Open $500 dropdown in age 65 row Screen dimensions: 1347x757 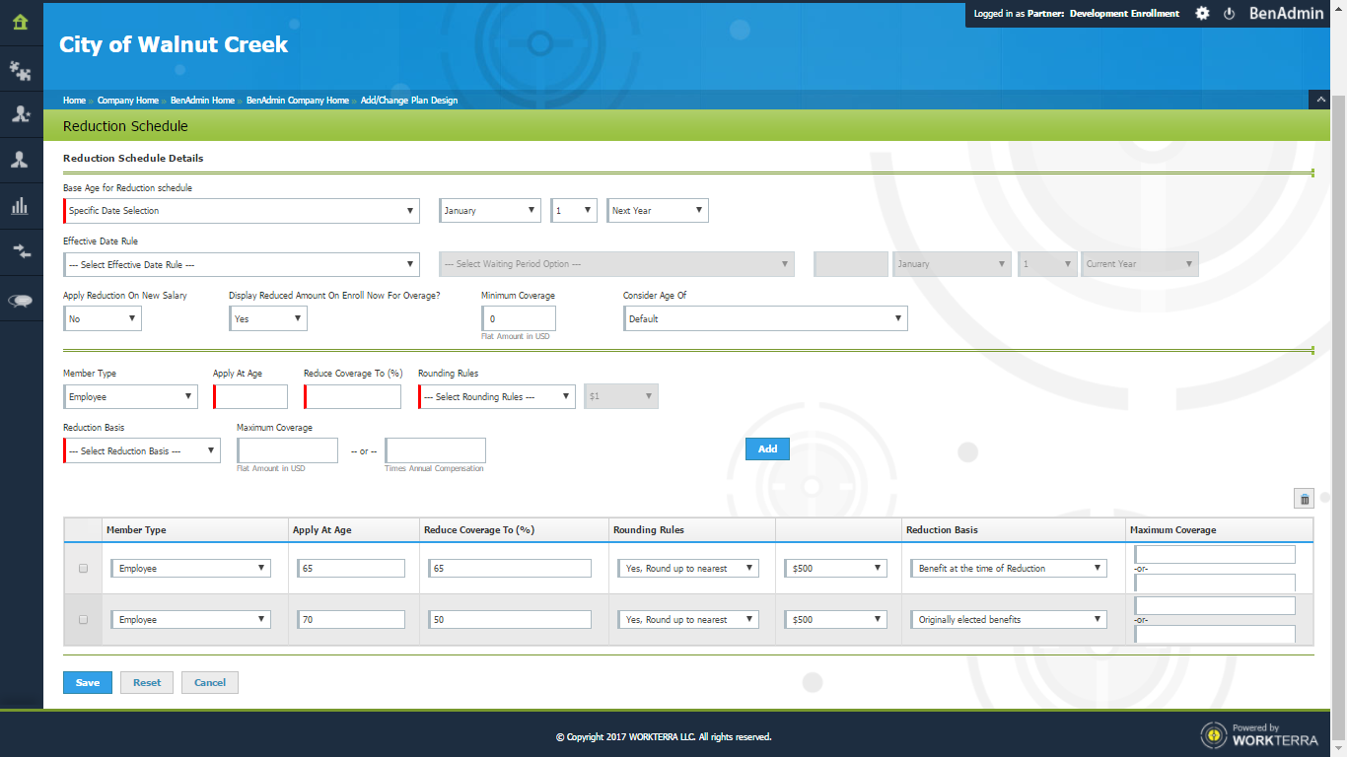pyautogui.click(x=837, y=569)
